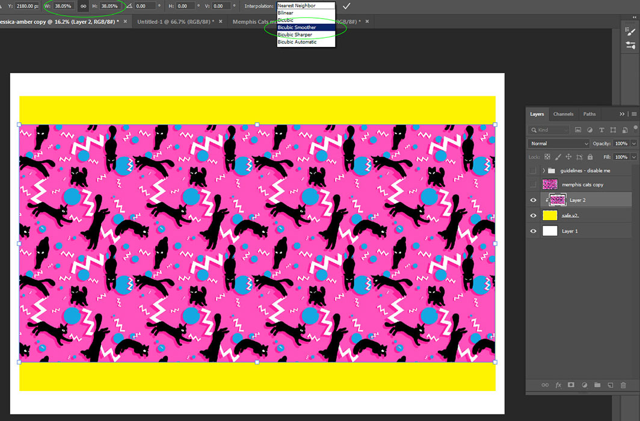Hide Layer 2 with eye icon

point(533,200)
